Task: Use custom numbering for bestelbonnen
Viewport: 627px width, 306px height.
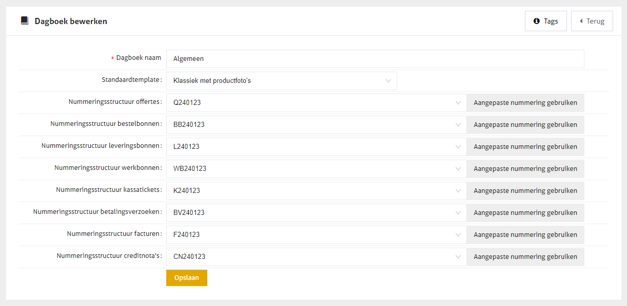Action: [525, 125]
